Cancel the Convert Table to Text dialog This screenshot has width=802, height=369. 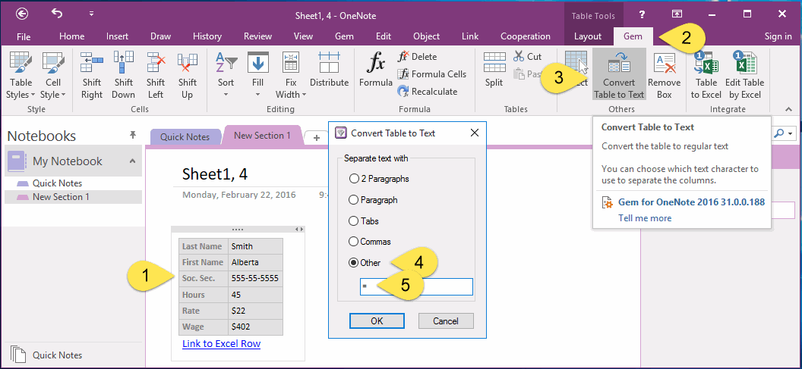[x=446, y=321]
